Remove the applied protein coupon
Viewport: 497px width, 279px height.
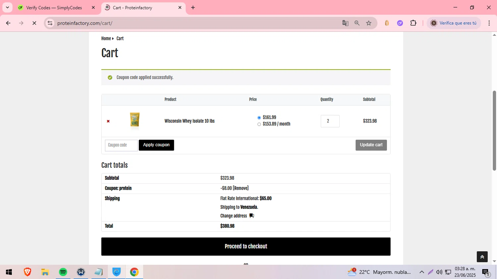[x=241, y=188]
